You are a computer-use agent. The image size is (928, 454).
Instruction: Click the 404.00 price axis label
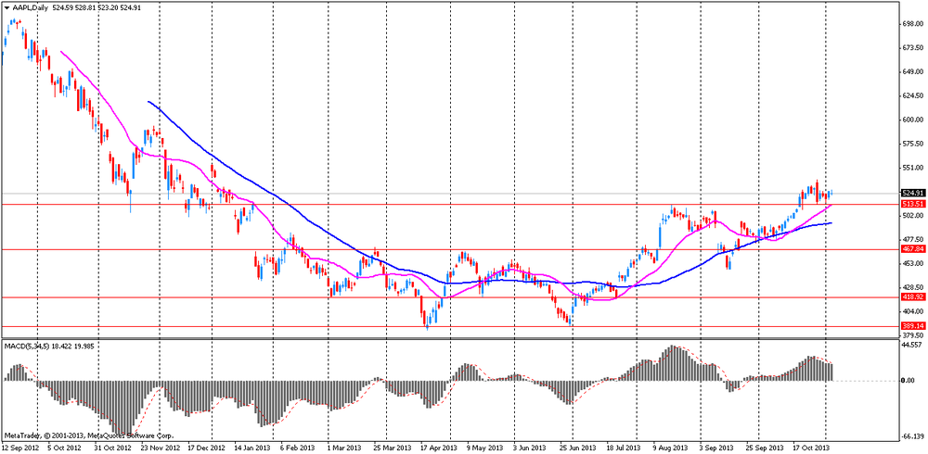(x=912, y=311)
